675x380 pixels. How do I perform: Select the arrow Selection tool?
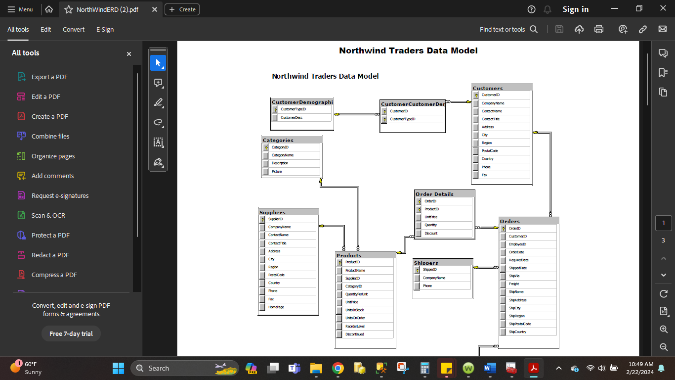(x=158, y=63)
